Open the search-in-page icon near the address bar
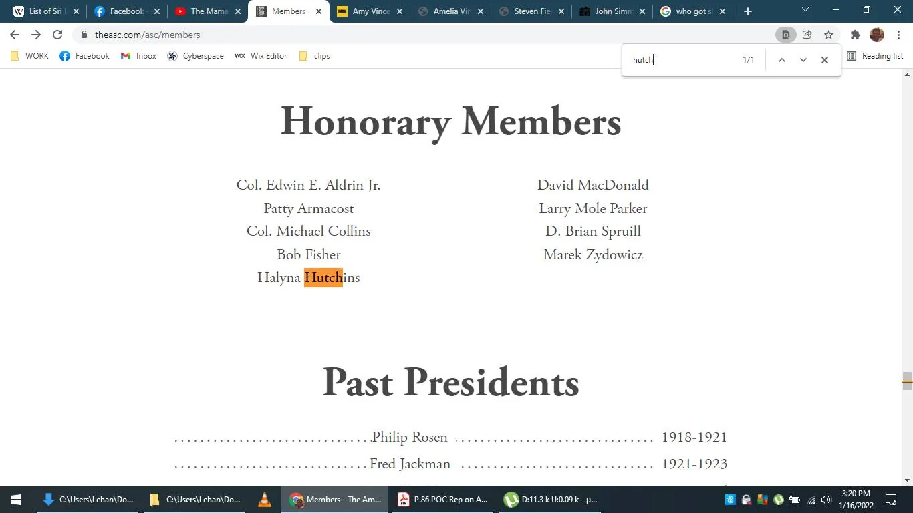Viewport: 913px width, 513px height. tap(785, 35)
